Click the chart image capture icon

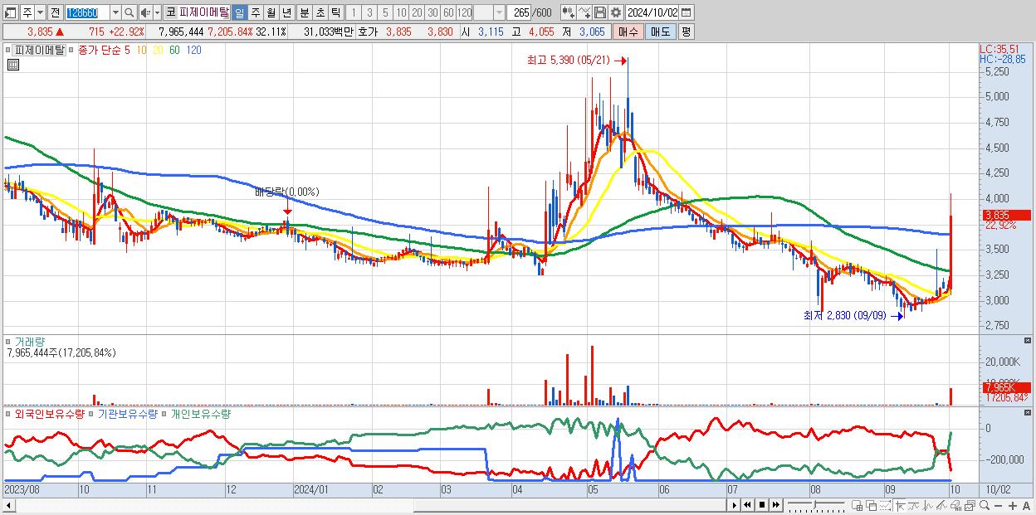tap(970, 505)
